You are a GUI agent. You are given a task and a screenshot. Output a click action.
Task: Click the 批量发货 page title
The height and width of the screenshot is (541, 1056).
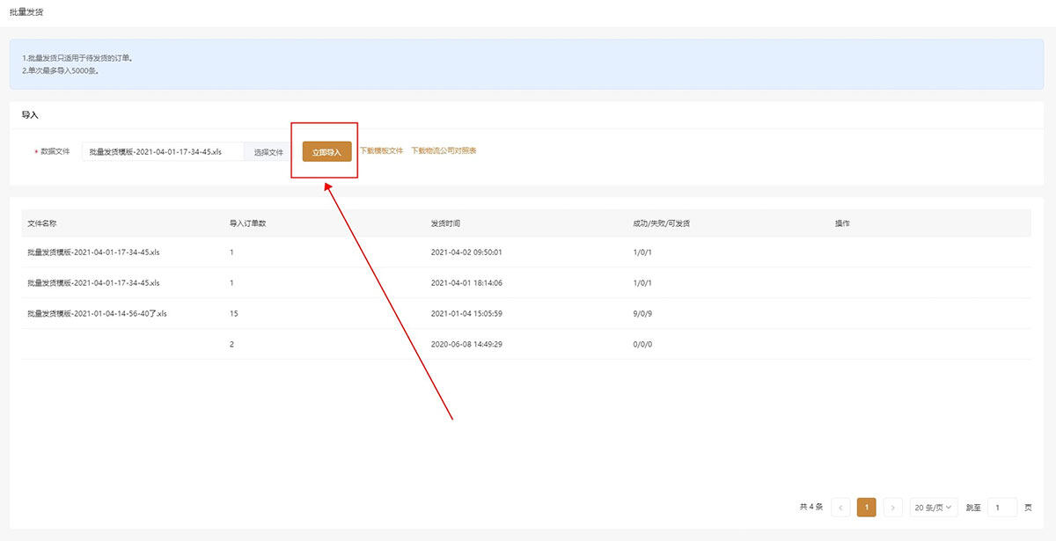coord(26,13)
